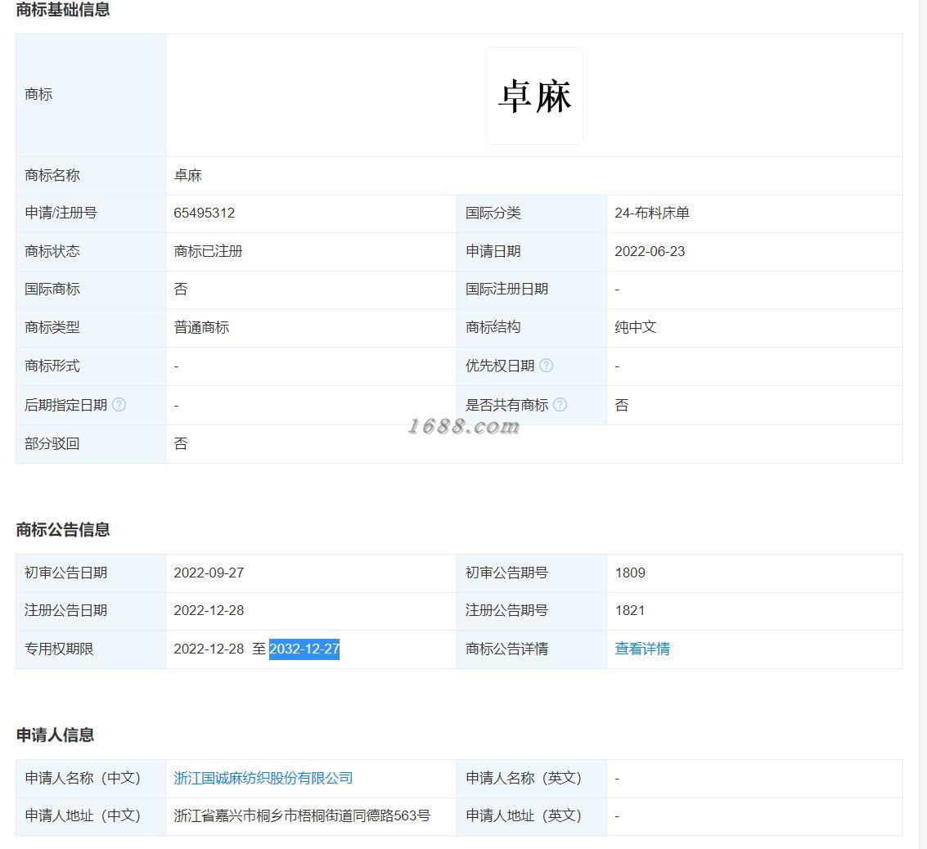Click the 商标状态 field label
This screenshot has width=927, height=849.
pos(52,251)
